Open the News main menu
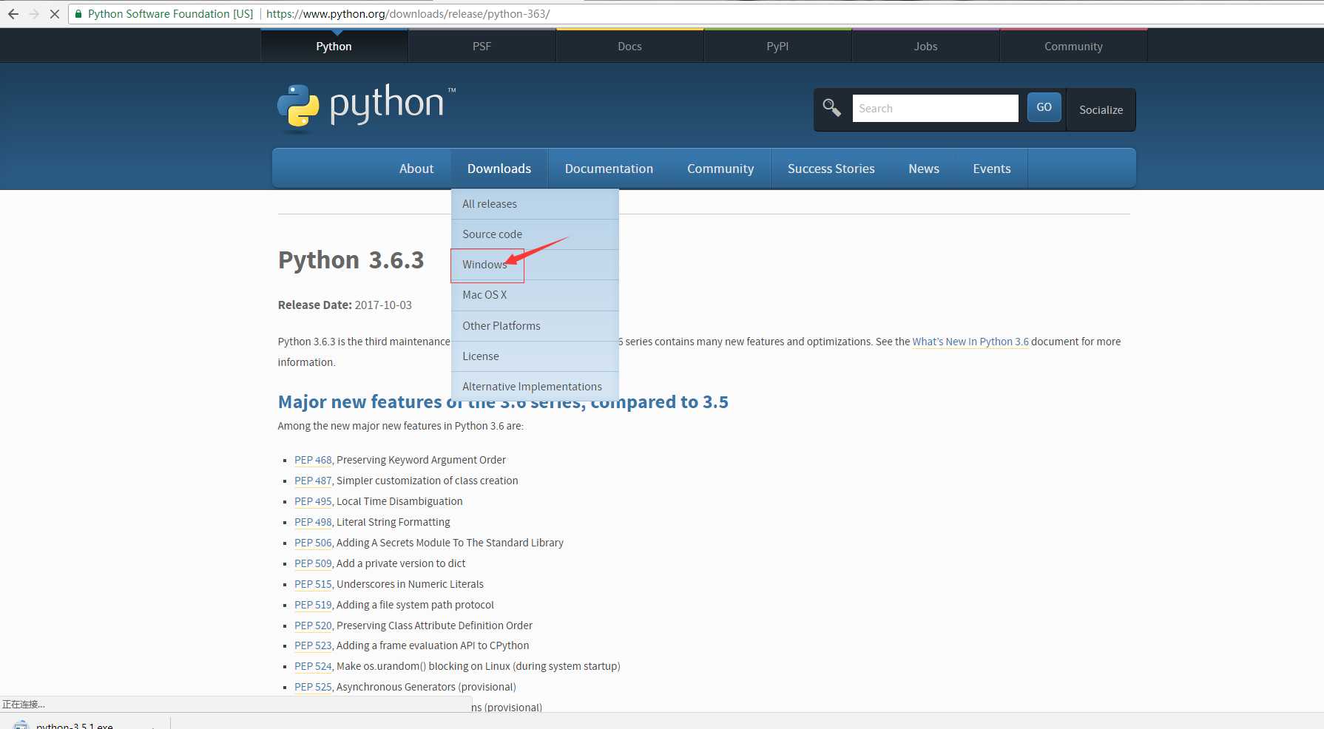Screen dimensions: 1324x729 (x=924, y=169)
